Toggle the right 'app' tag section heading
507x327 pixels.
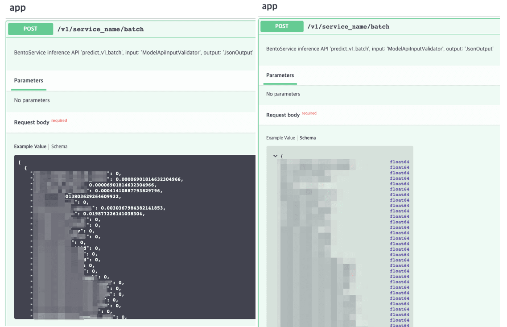(x=269, y=6)
